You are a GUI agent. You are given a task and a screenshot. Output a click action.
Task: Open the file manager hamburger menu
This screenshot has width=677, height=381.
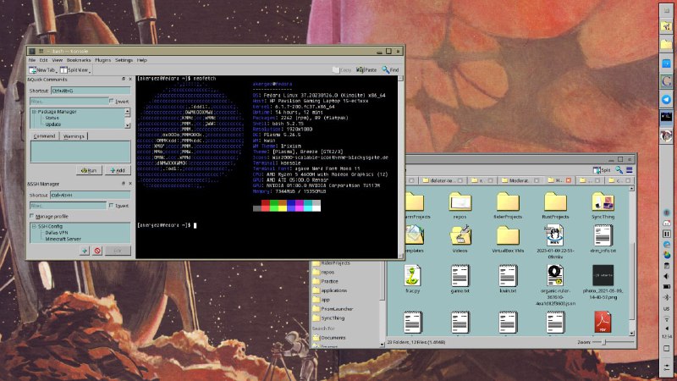tap(630, 170)
